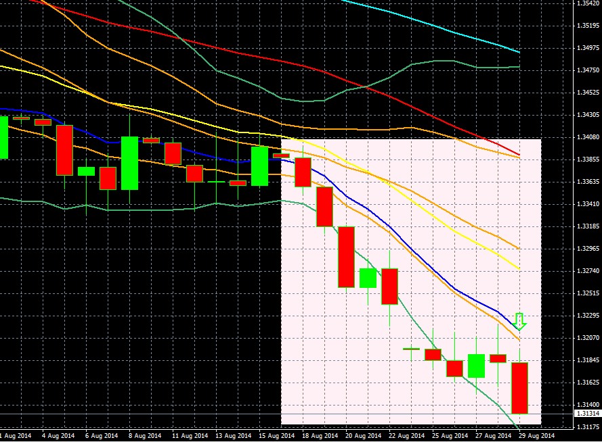The width and height of the screenshot is (602, 442).
Task: Select the large red candle on 29 Aug
Action: tap(519, 387)
